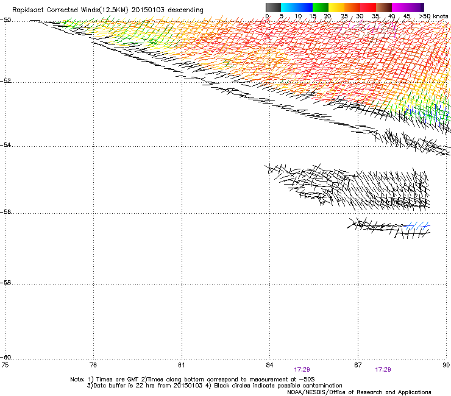Click the '75' longitude axis label

pyautogui.click(x=5, y=365)
